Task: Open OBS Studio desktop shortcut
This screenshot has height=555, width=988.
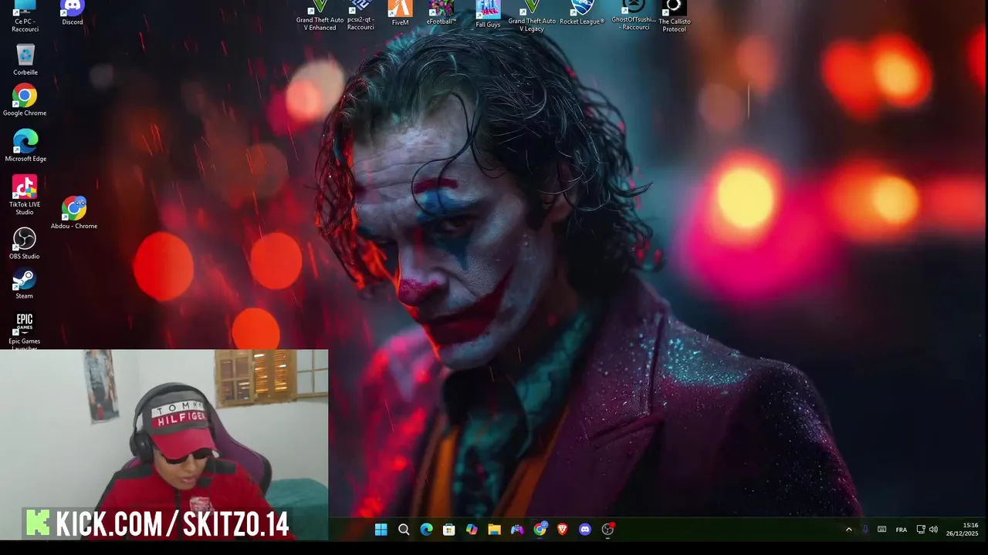Action: (25, 244)
